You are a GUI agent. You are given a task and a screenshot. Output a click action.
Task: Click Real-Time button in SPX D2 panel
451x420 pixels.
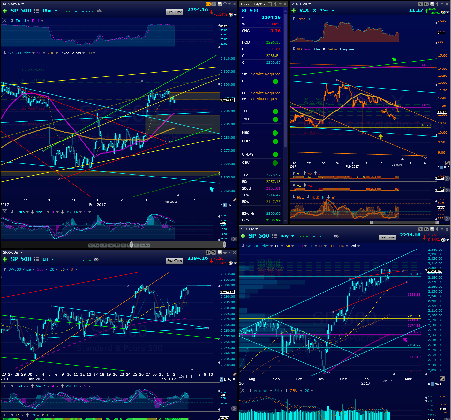click(x=387, y=237)
